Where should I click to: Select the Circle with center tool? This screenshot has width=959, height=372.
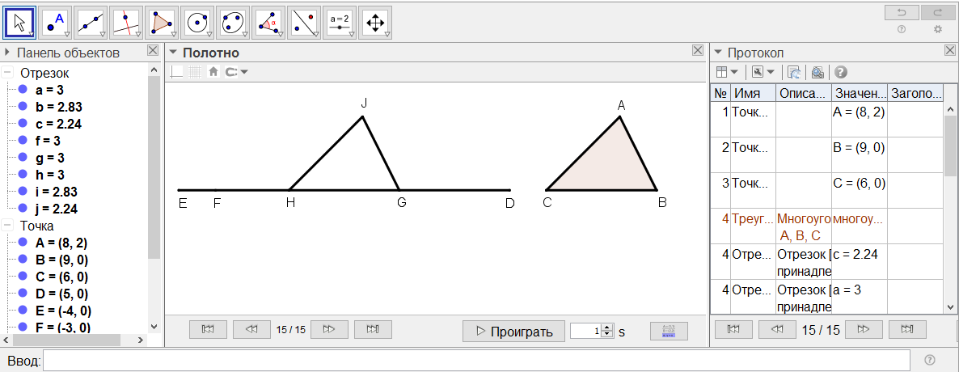click(196, 23)
